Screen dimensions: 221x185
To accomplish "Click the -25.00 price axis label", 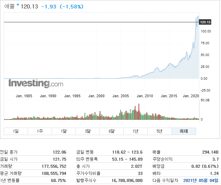I will (x=205, y=90).
